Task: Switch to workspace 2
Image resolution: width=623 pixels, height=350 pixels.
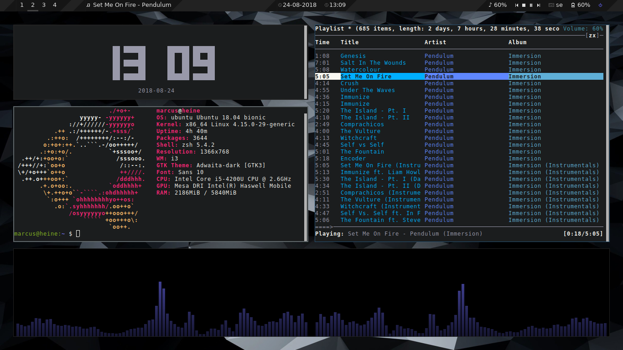Action: click(x=33, y=5)
